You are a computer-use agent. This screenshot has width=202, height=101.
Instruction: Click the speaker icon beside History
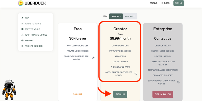[x=22, y=40]
